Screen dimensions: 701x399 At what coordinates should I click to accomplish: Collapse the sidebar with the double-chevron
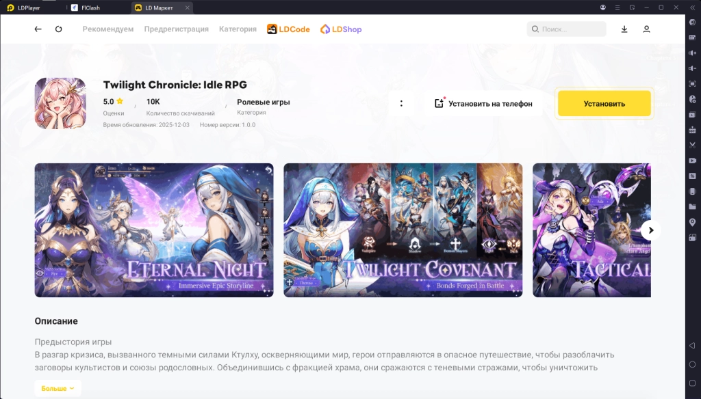pyautogui.click(x=693, y=8)
